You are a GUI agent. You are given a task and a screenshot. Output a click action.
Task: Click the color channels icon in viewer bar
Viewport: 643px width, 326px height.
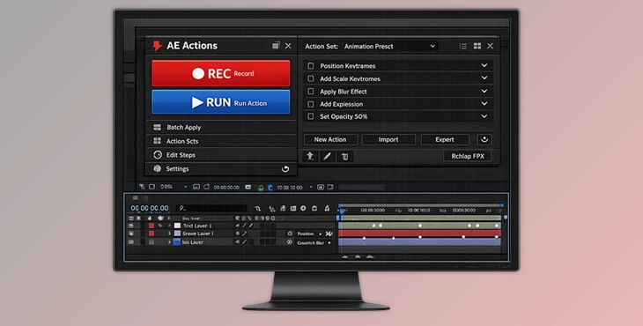click(x=261, y=188)
